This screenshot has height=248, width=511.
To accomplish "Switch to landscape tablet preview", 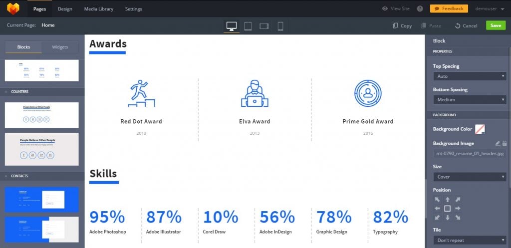I will coord(264,26).
